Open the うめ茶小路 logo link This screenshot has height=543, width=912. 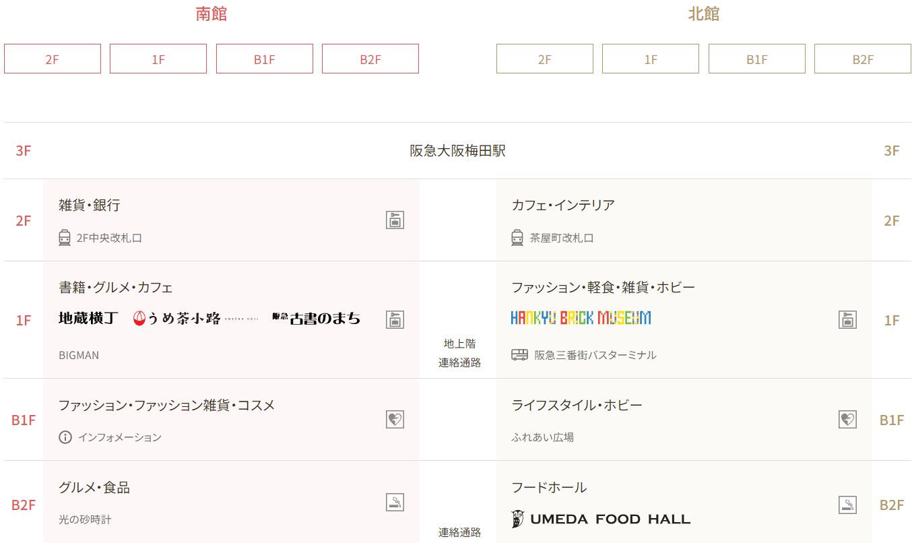195,319
